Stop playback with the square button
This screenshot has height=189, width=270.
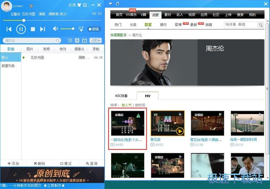(x=33, y=29)
